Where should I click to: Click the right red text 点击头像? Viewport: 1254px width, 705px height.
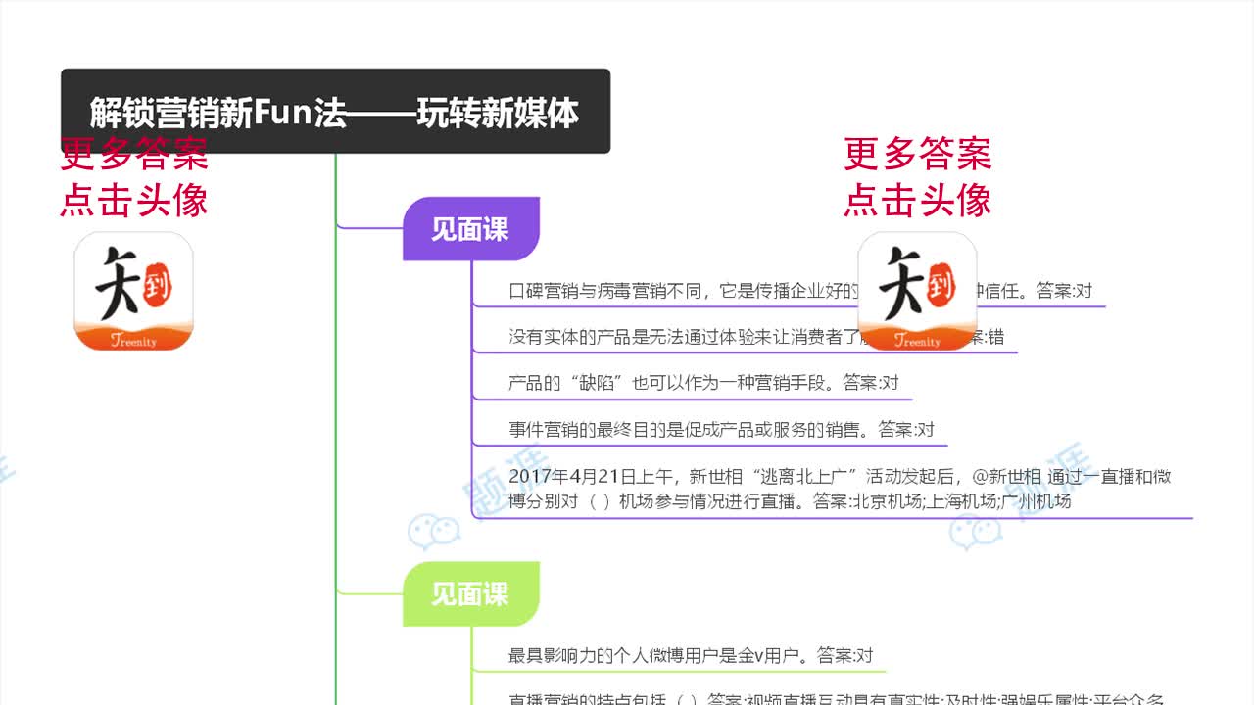point(918,201)
